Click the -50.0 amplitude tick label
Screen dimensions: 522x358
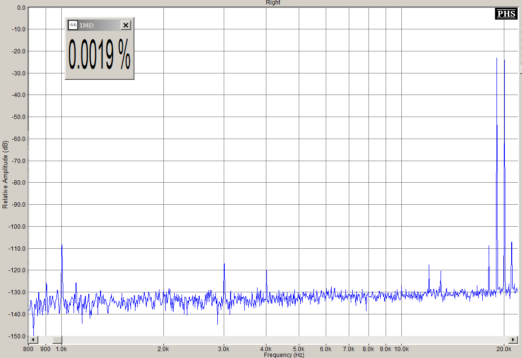[x=19, y=117]
